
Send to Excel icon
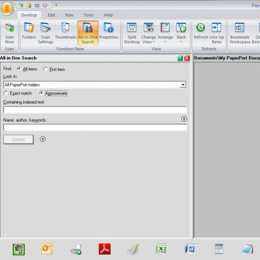(x=161, y=249)
